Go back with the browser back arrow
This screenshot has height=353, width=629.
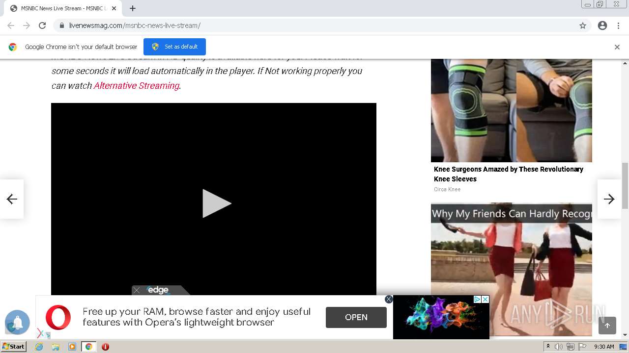11,25
